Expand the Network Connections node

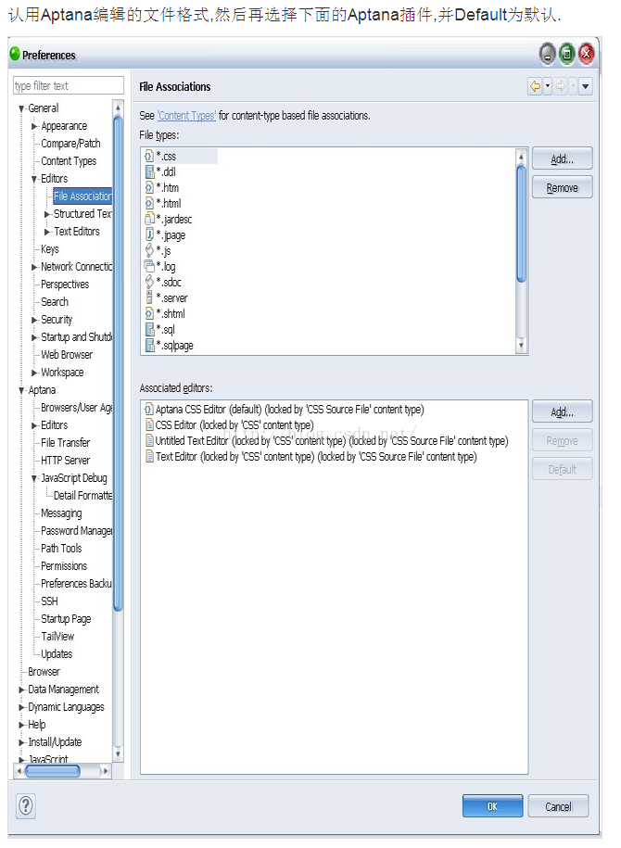tap(34, 267)
